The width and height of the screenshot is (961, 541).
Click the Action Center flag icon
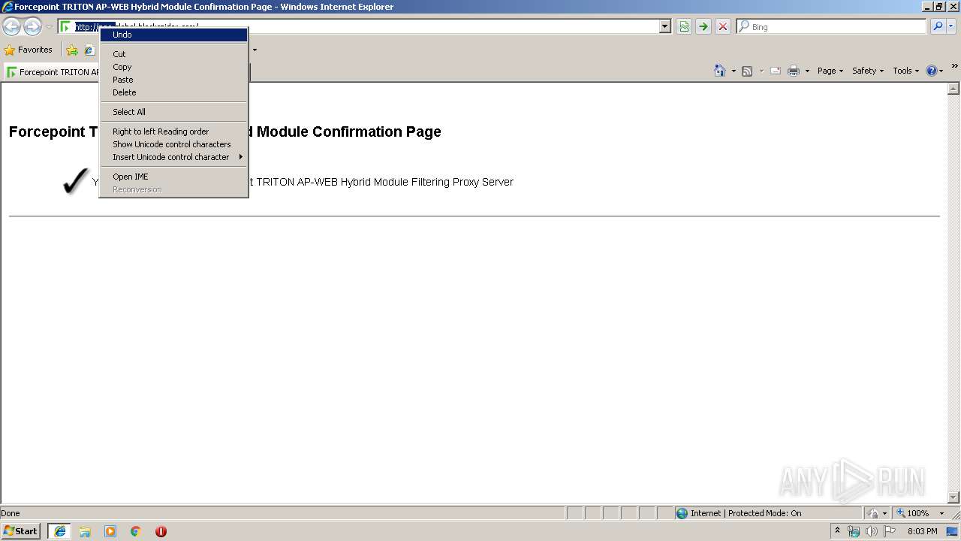click(890, 531)
